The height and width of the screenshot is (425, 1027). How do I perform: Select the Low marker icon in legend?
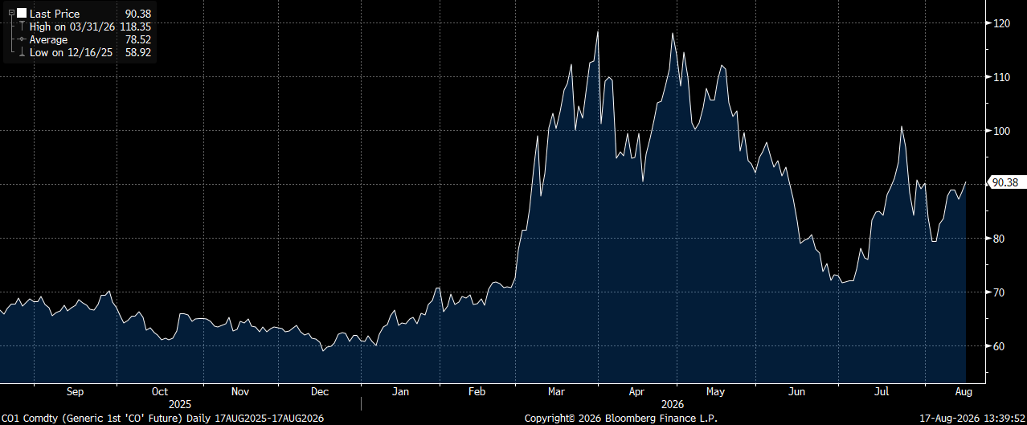point(22,52)
